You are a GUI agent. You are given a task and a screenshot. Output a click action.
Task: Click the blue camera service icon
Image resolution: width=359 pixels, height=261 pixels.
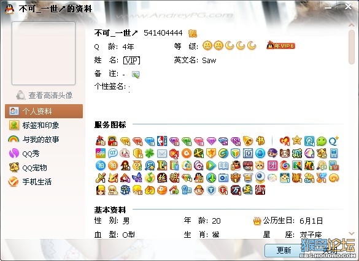coord(223,178)
